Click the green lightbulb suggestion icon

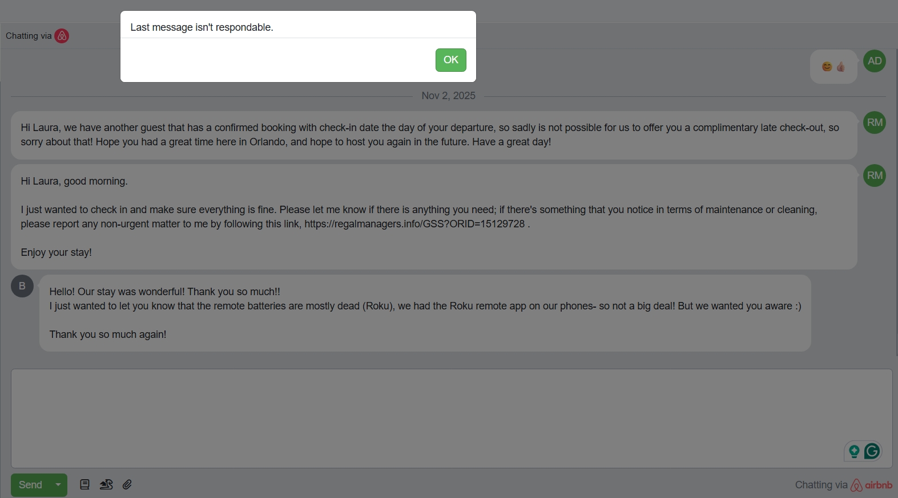click(x=854, y=451)
